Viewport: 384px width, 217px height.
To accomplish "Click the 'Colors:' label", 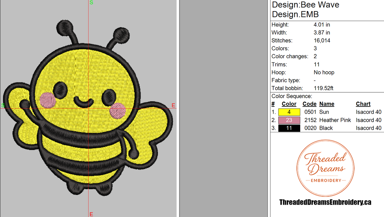I will 280,49.
